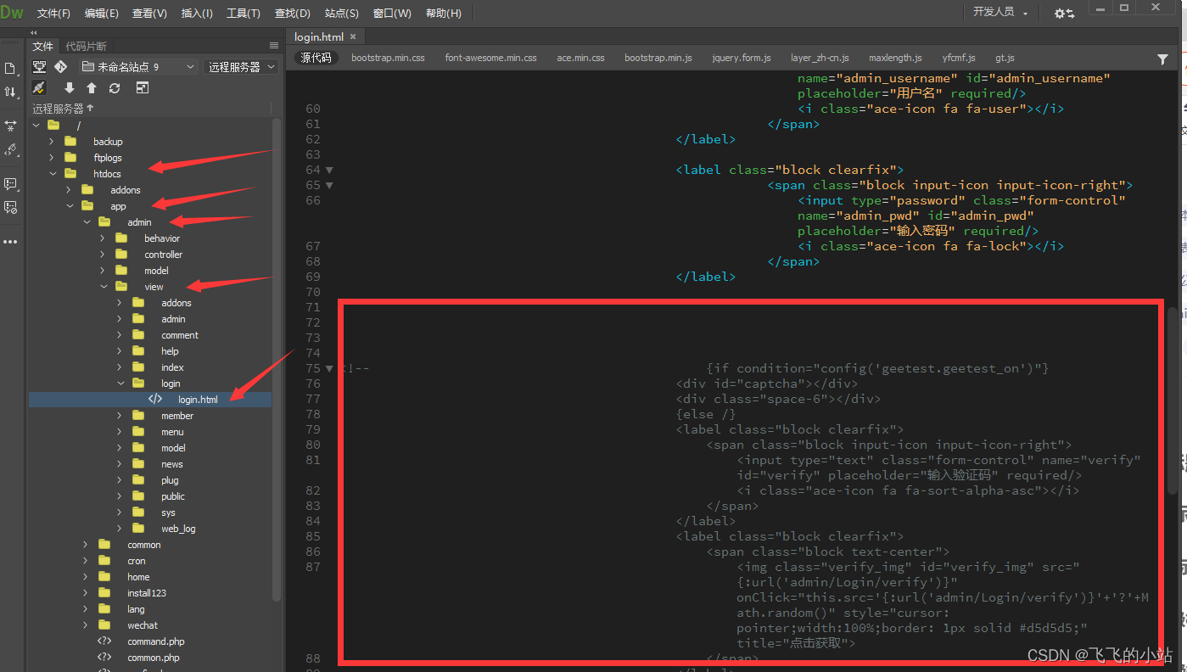Switch to the 代码片断 panel tab

(87, 47)
